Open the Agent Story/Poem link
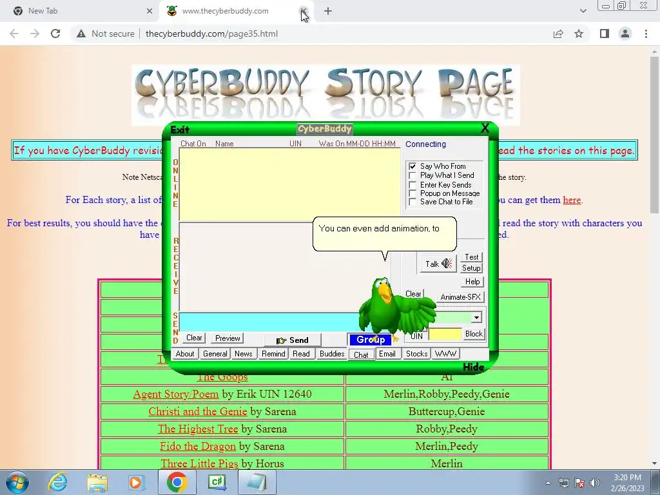 tap(175, 394)
